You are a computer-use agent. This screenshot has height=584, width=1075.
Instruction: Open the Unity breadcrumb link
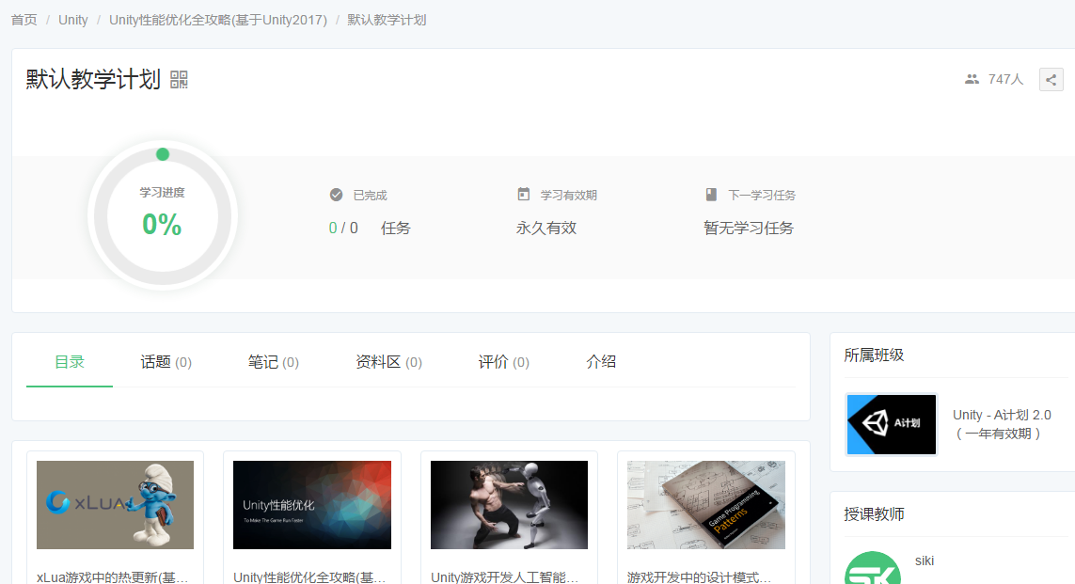pyautogui.click(x=73, y=20)
